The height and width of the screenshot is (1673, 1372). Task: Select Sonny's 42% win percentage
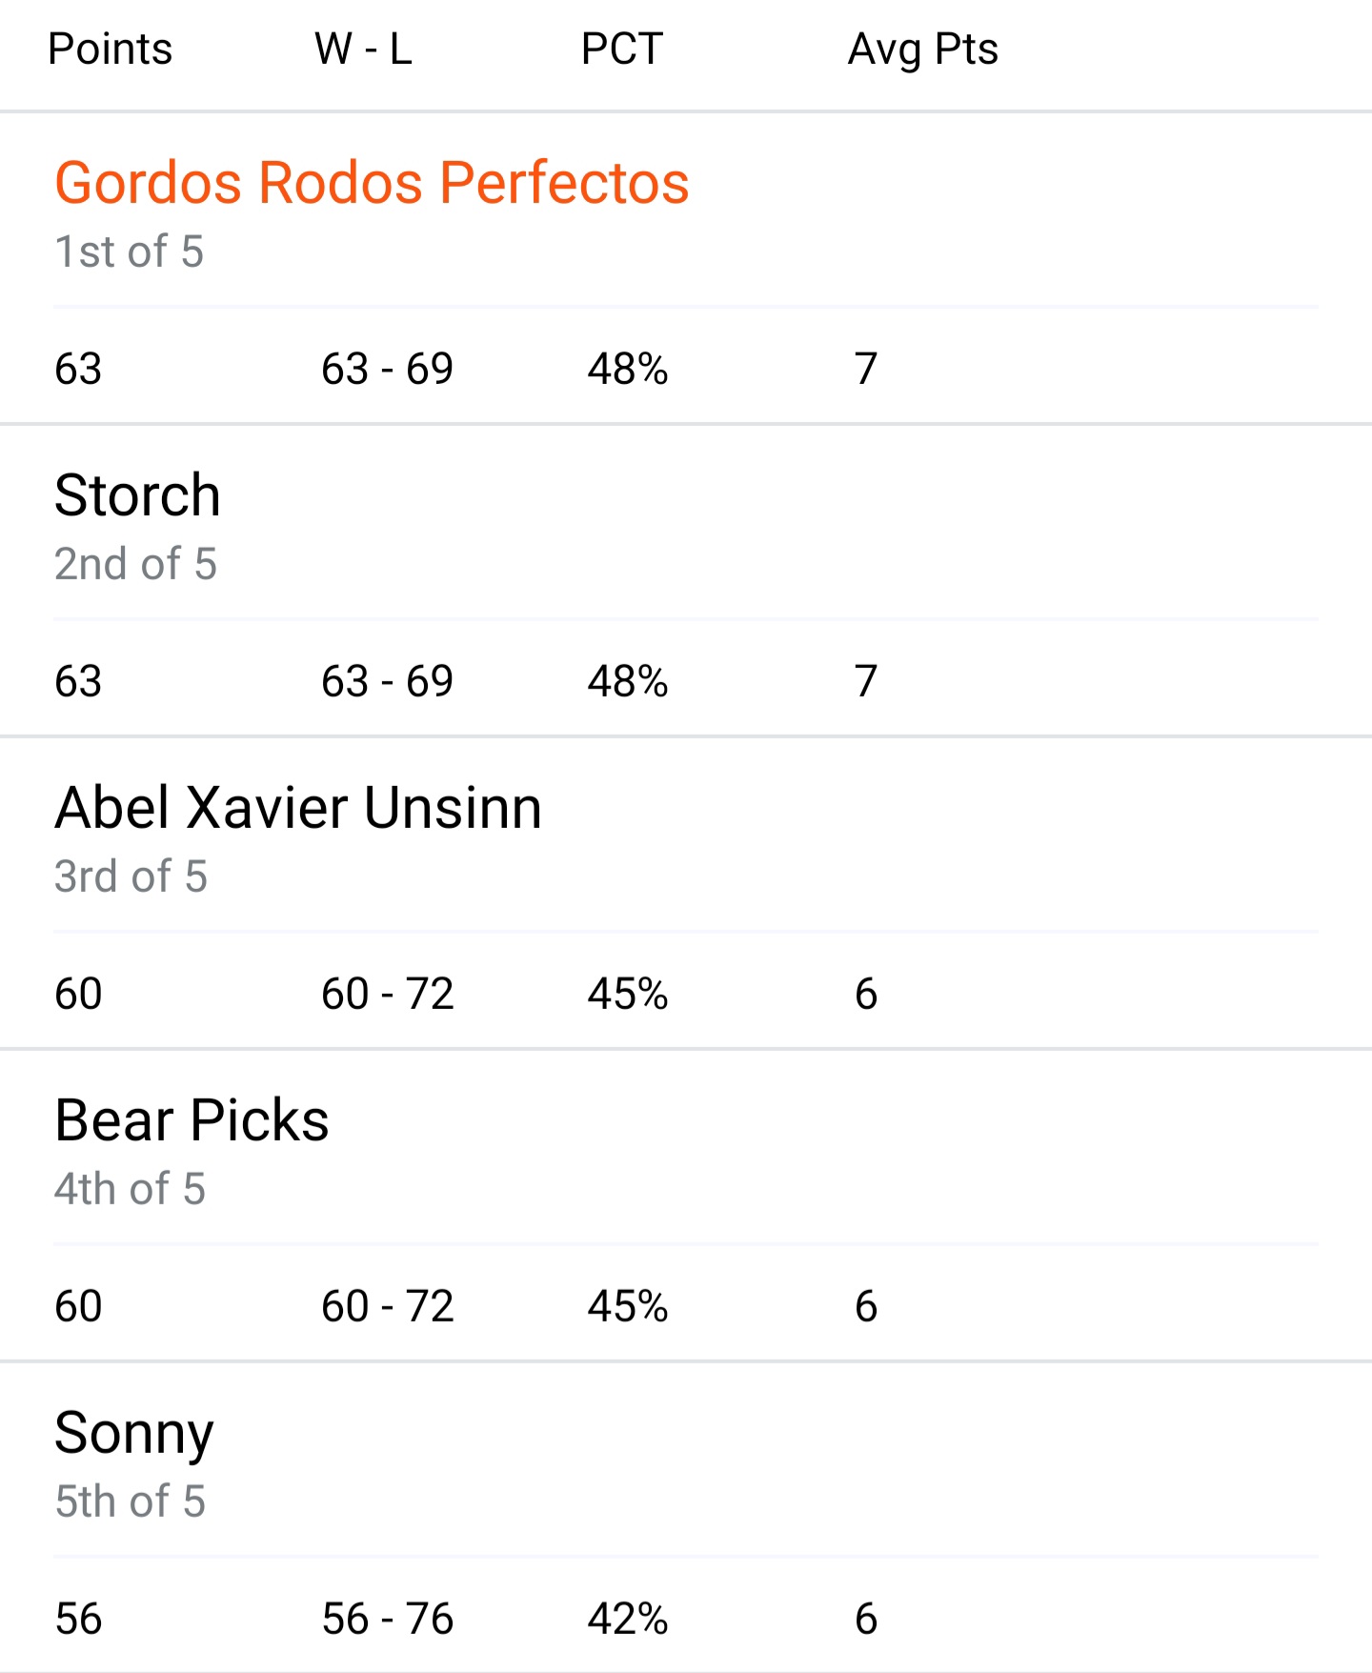pos(627,1619)
